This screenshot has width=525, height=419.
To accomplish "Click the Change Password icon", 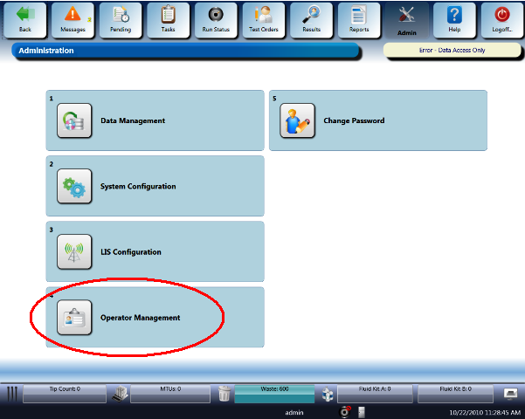I will 297,120.
